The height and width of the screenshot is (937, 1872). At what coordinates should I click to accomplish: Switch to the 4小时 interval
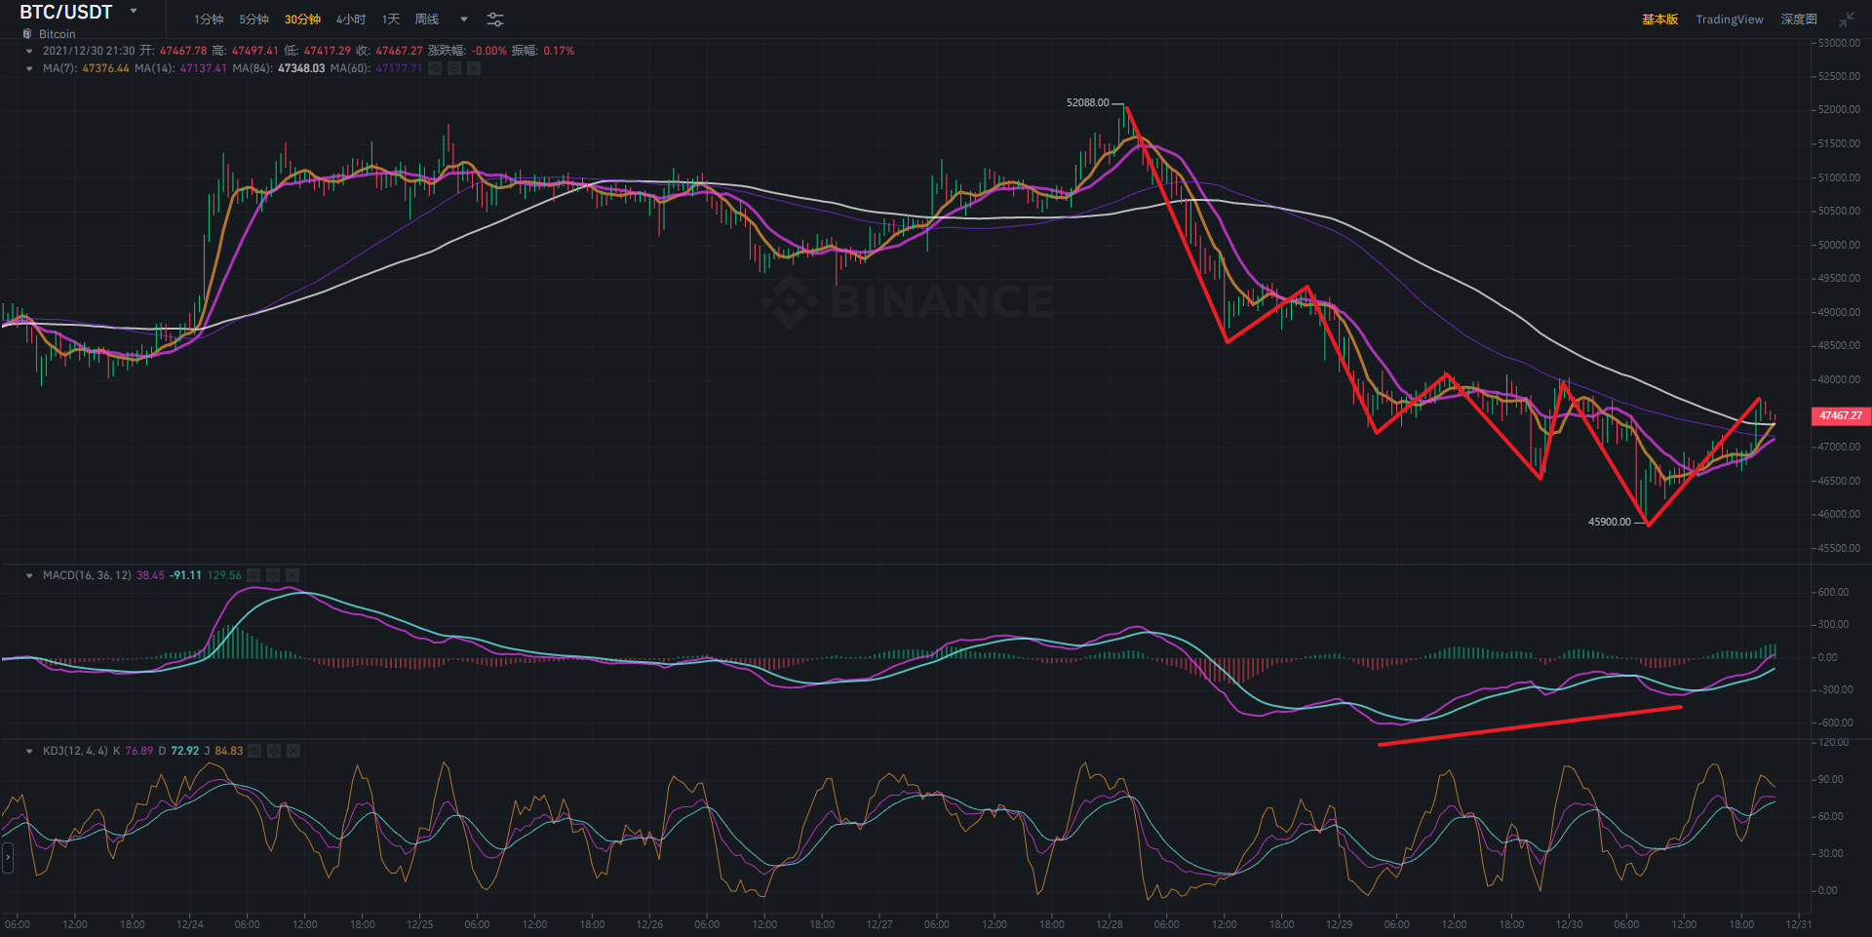[351, 20]
